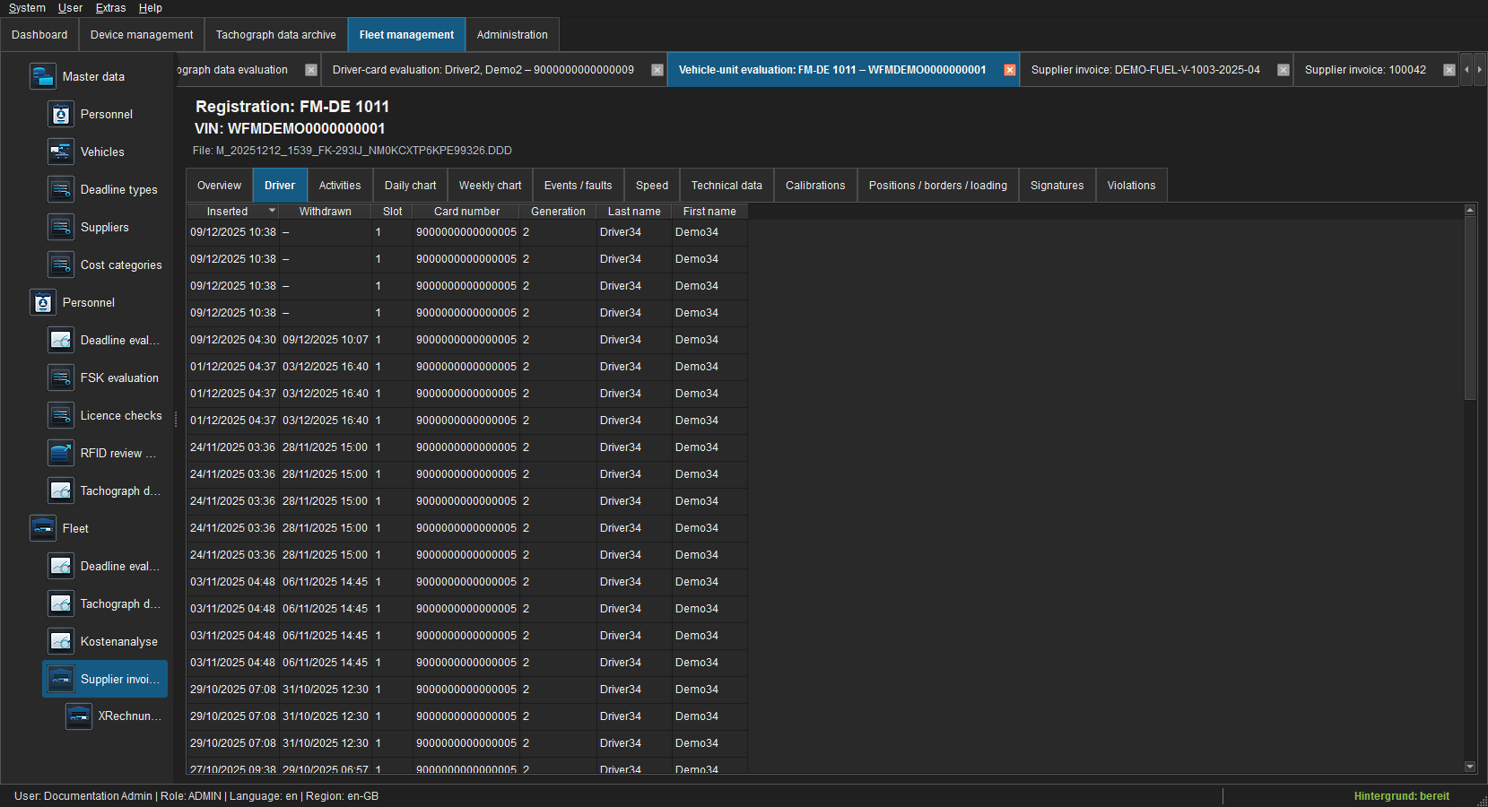Click the XRechnung sidebar icon
Viewport: 1488px width, 807px height.
point(79,716)
